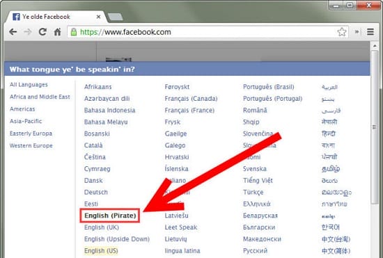This screenshot has width=383, height=258.
Task: Bookmark this page with the star icon
Action: 342,32
